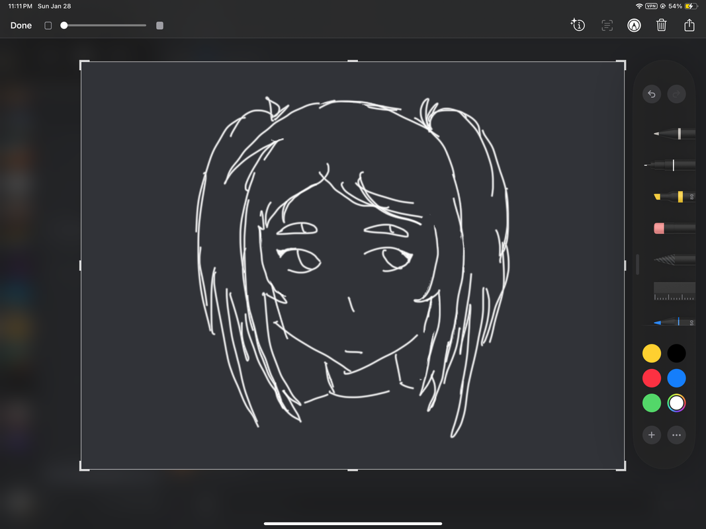706x529 pixels.
Task: Adjust the opacity slider handle
Action: click(64, 26)
